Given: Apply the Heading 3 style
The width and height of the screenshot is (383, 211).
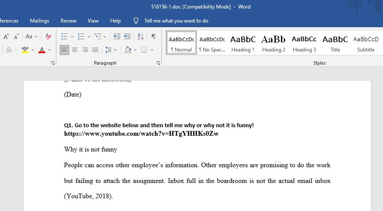Looking at the screenshot, I should [304, 43].
